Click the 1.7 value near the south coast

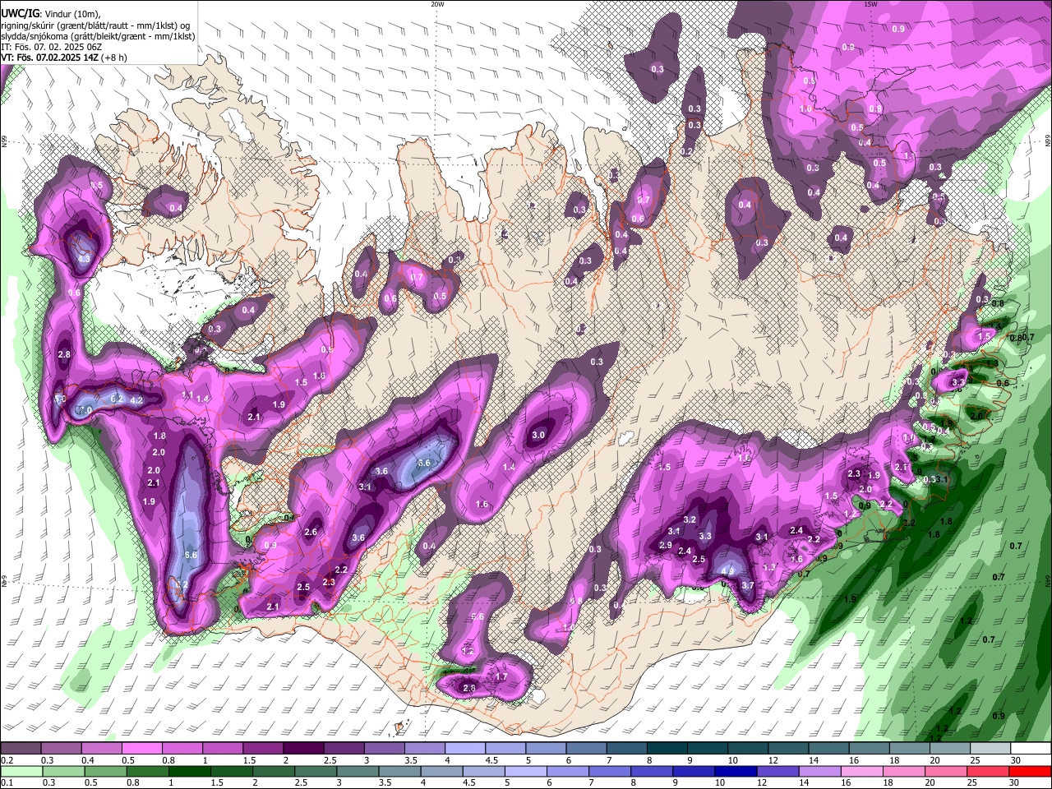pos(502,677)
